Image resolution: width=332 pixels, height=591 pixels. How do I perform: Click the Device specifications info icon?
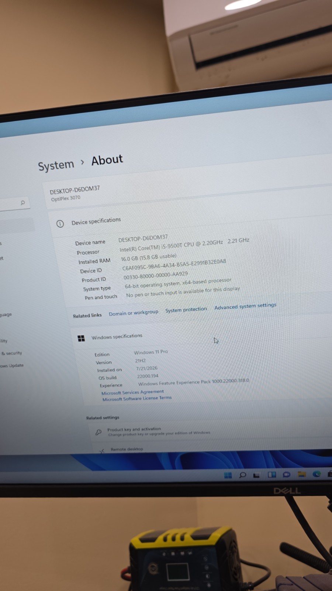pyautogui.click(x=60, y=223)
